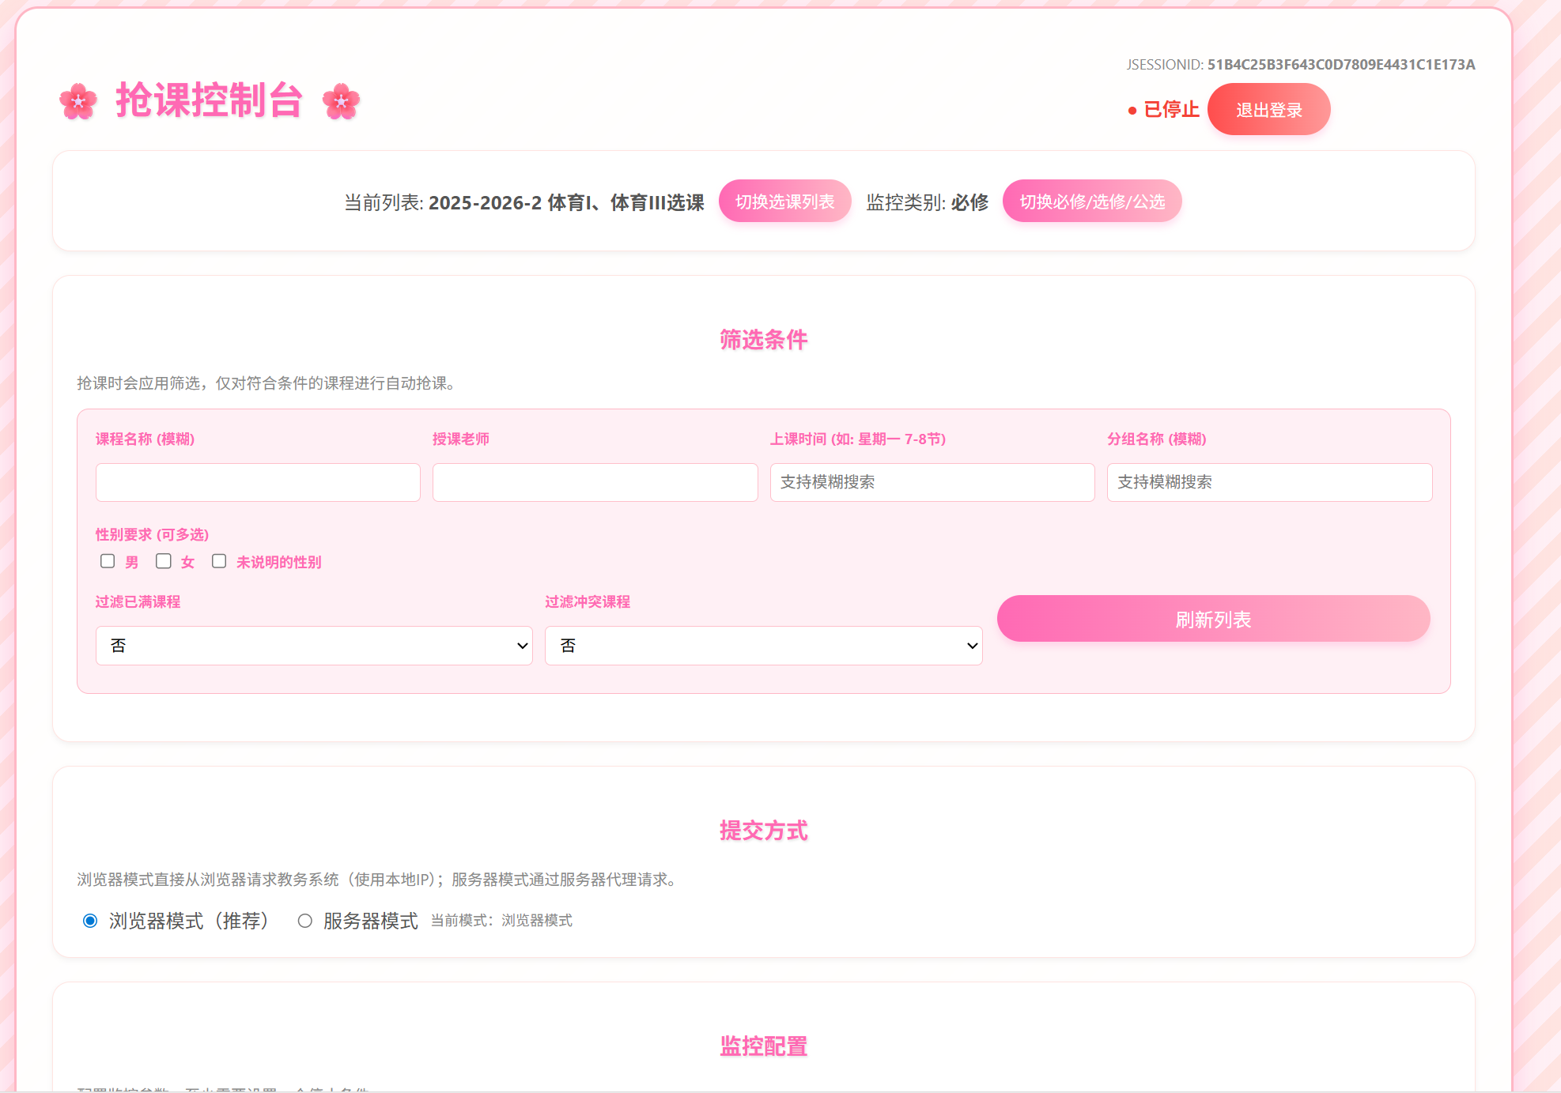Click the red status dot next to 已停止
Image resolution: width=1561 pixels, height=1093 pixels.
1132,111
